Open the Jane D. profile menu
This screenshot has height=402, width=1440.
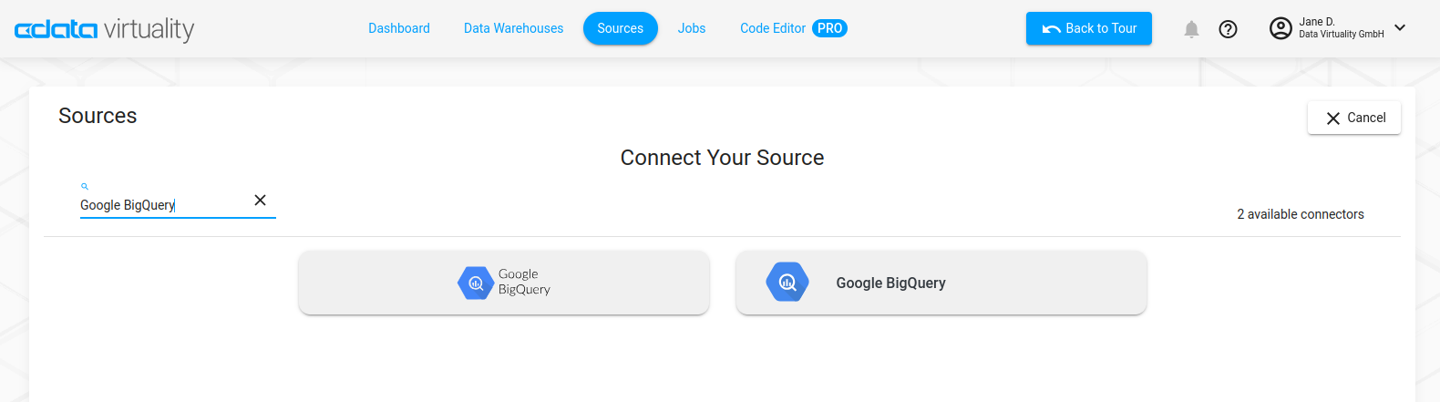(x=1340, y=28)
